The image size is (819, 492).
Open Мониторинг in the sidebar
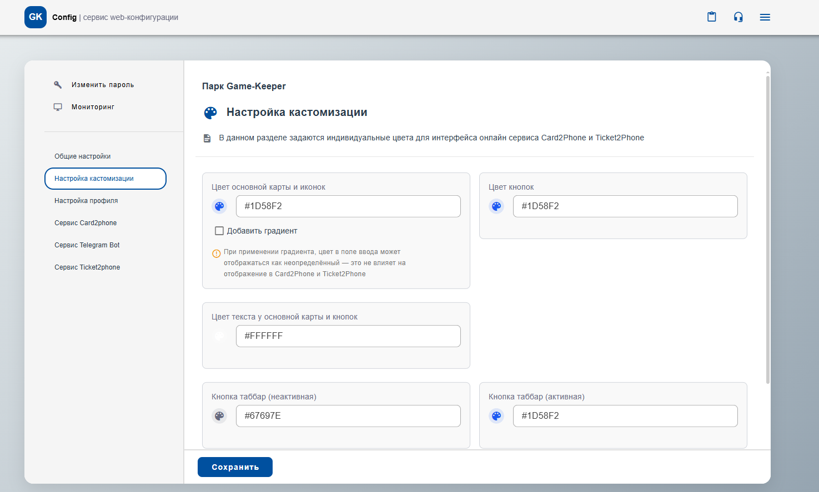(93, 107)
